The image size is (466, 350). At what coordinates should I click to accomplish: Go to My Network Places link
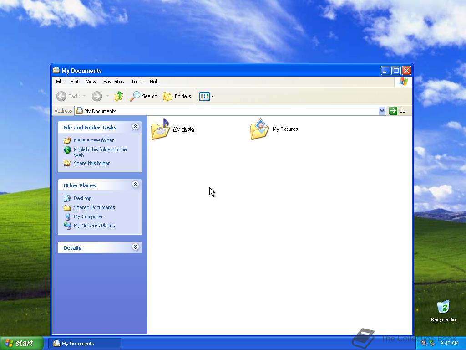pos(94,226)
